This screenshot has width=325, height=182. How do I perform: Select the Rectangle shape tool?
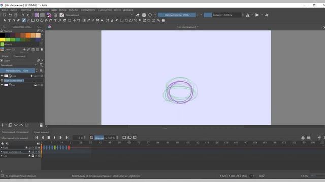(x=32, y=20)
